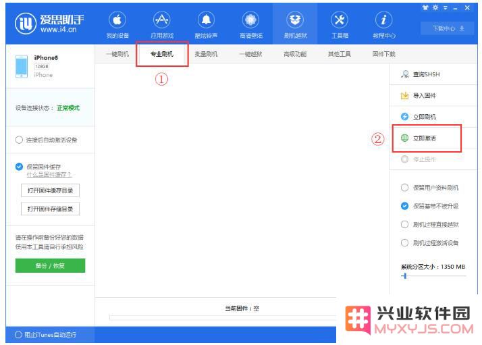Switch to 固件下载 tab

383,54
